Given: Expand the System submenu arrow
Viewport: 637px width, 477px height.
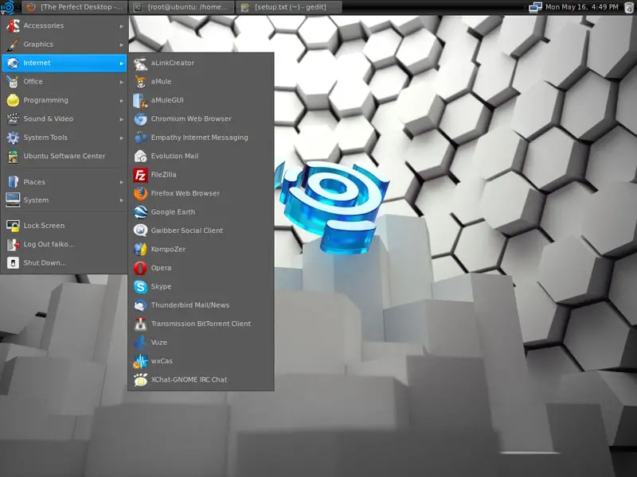Looking at the screenshot, I should tap(121, 200).
